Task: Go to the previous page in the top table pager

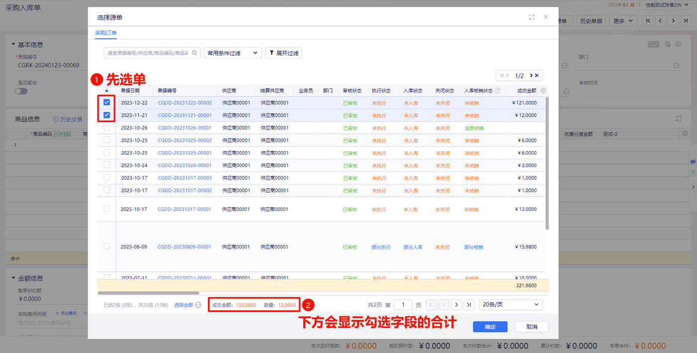Action: pyautogui.click(x=507, y=76)
